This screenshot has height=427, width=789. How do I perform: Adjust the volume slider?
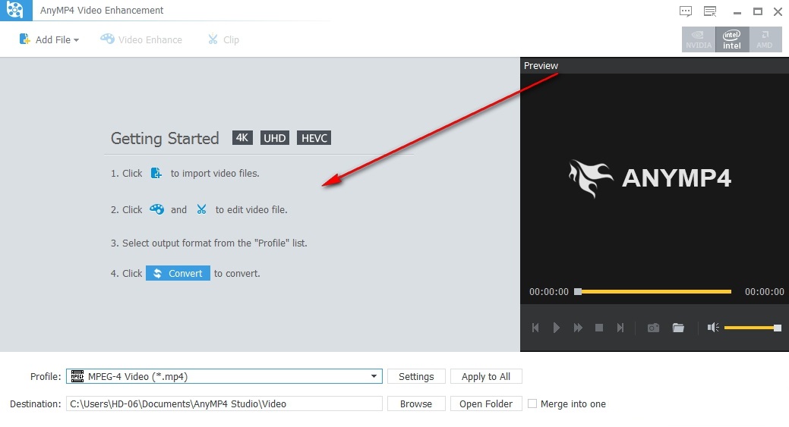click(753, 328)
